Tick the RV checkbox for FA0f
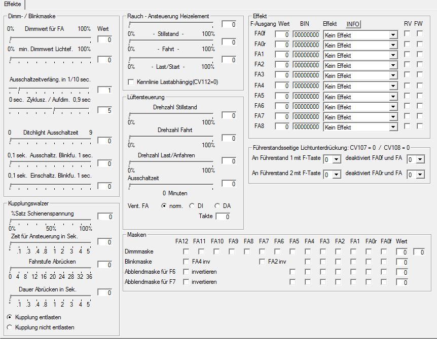The width and height of the screenshot is (437, 339). 407,34
